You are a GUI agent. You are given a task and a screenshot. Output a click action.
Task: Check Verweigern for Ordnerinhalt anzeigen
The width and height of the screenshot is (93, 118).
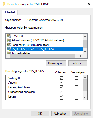[x=77, y=92]
